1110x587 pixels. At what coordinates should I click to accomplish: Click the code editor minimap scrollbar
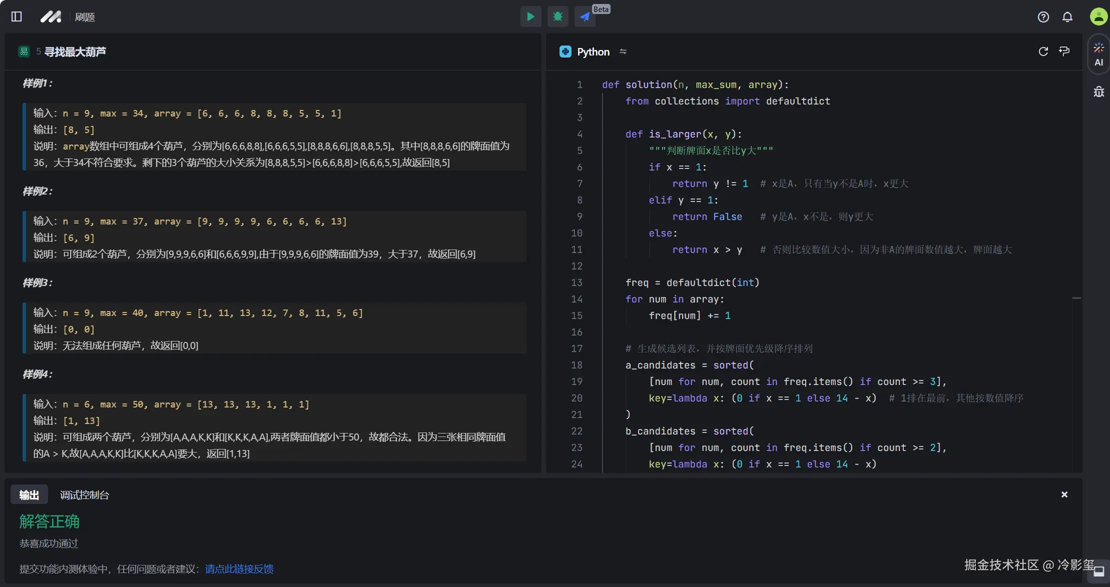1076,298
